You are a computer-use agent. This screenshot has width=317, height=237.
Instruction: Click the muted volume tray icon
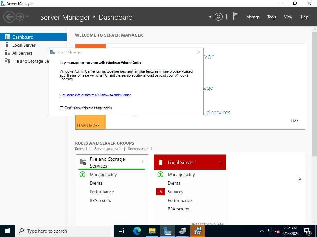pos(277,231)
